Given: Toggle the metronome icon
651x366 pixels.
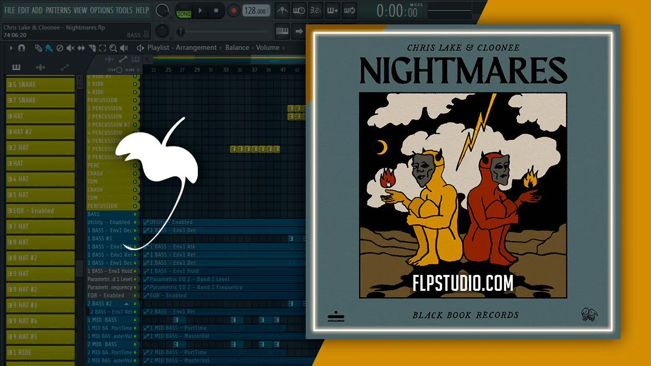Looking at the screenshot, I should tap(282, 10).
